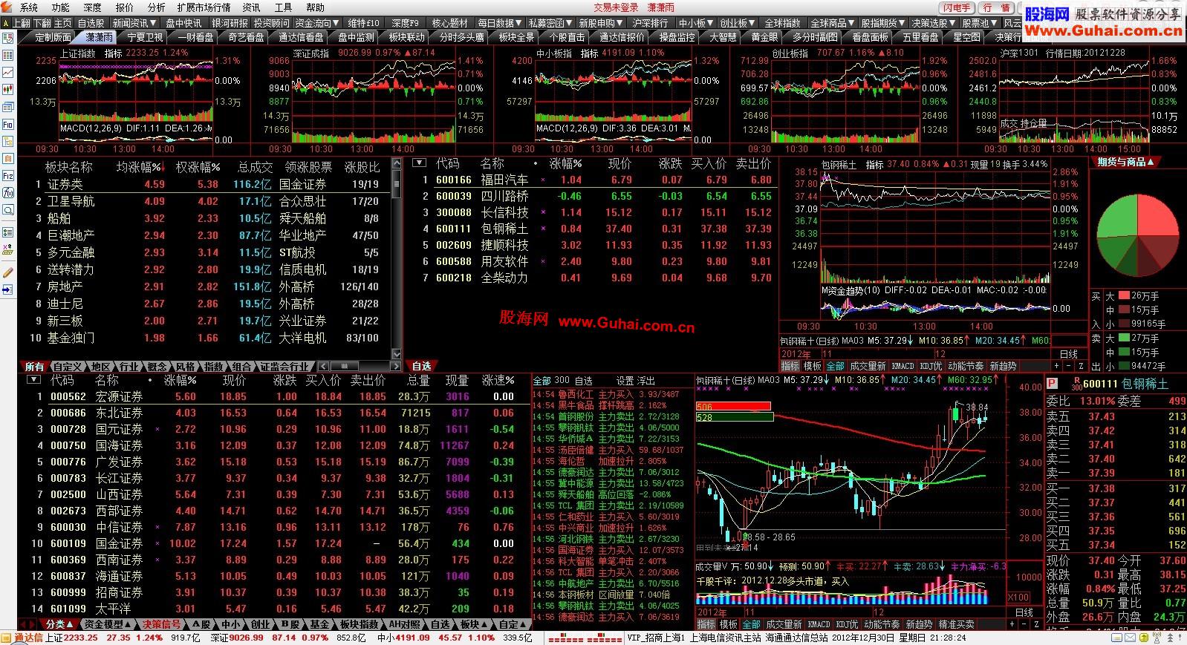
Task: Select the 行业 sector category tab
Action: [x=129, y=367]
